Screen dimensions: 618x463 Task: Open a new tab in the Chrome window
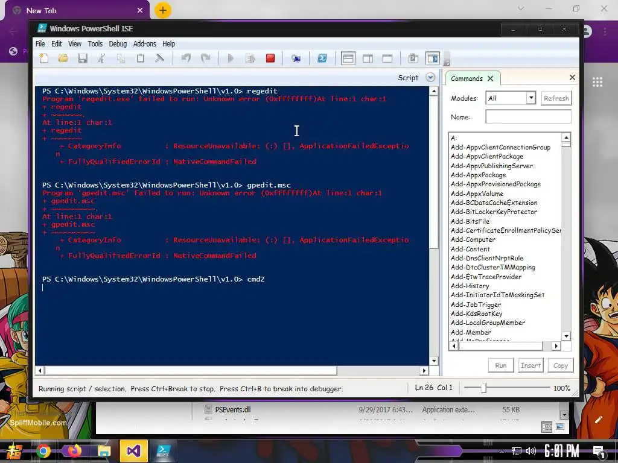point(163,10)
